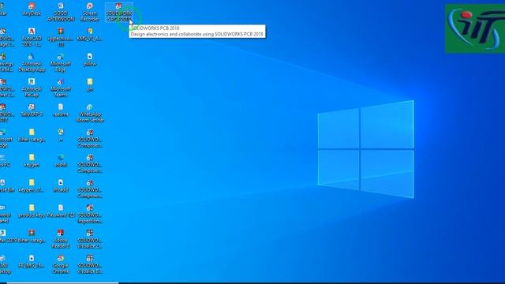The image size is (505, 284).
Task: Open the Microsoft Teams shortcut
Action: (x=61, y=88)
